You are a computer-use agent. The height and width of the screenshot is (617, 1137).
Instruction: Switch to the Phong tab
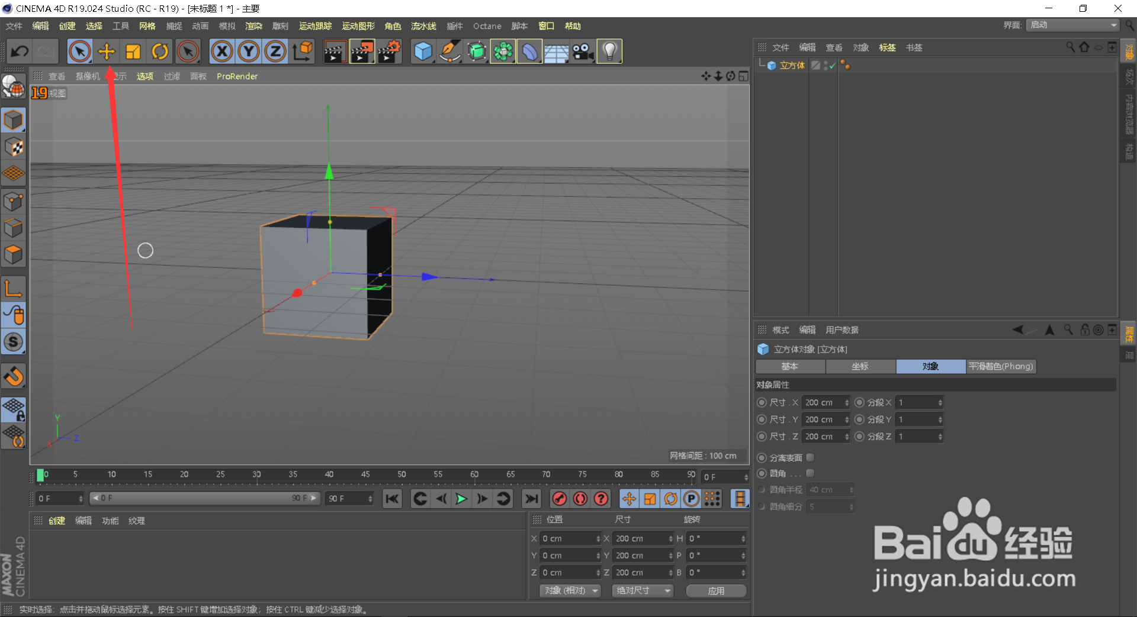[1001, 367]
